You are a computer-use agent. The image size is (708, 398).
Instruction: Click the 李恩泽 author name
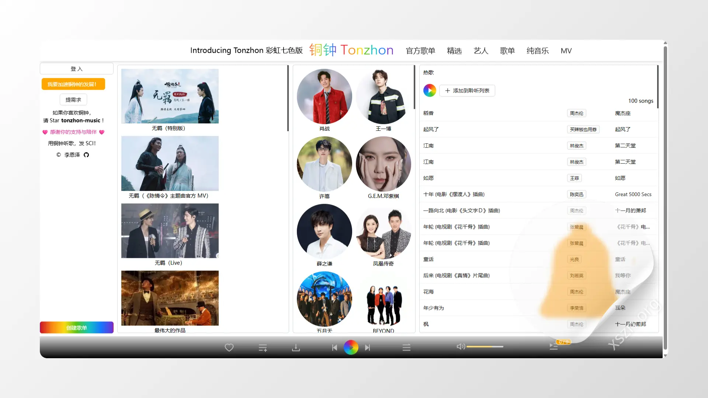pos(72,155)
